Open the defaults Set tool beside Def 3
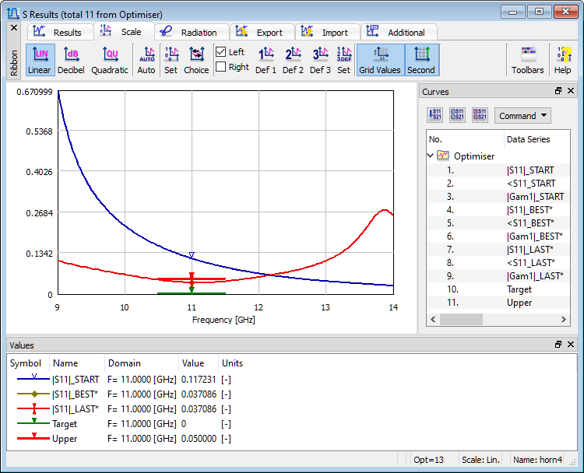Screen dimensions: 584x473 click(x=343, y=60)
